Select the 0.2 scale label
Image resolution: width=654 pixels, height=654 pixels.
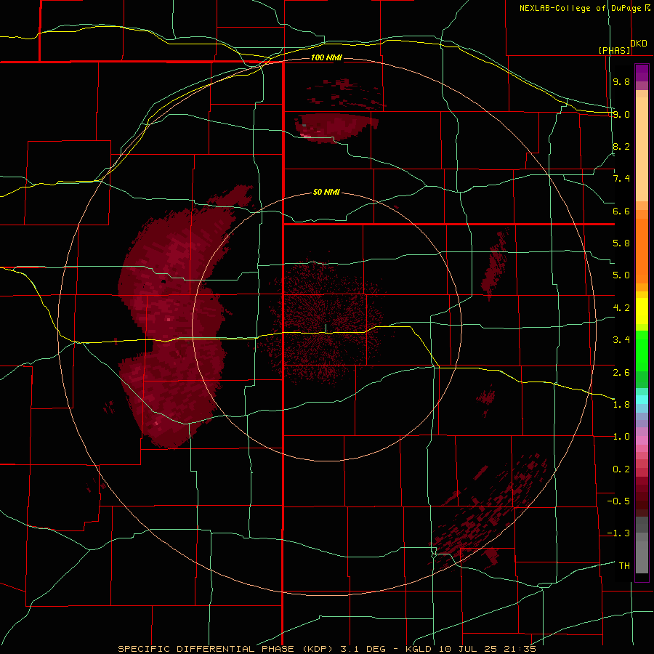[x=621, y=469]
